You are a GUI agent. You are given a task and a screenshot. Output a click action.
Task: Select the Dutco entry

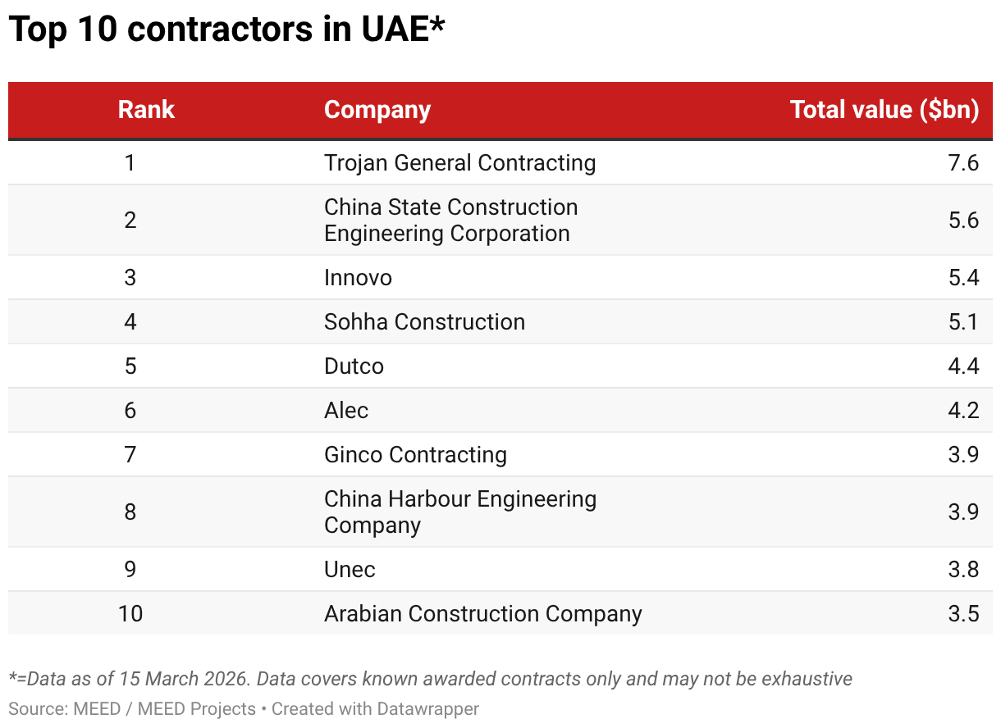coord(354,366)
